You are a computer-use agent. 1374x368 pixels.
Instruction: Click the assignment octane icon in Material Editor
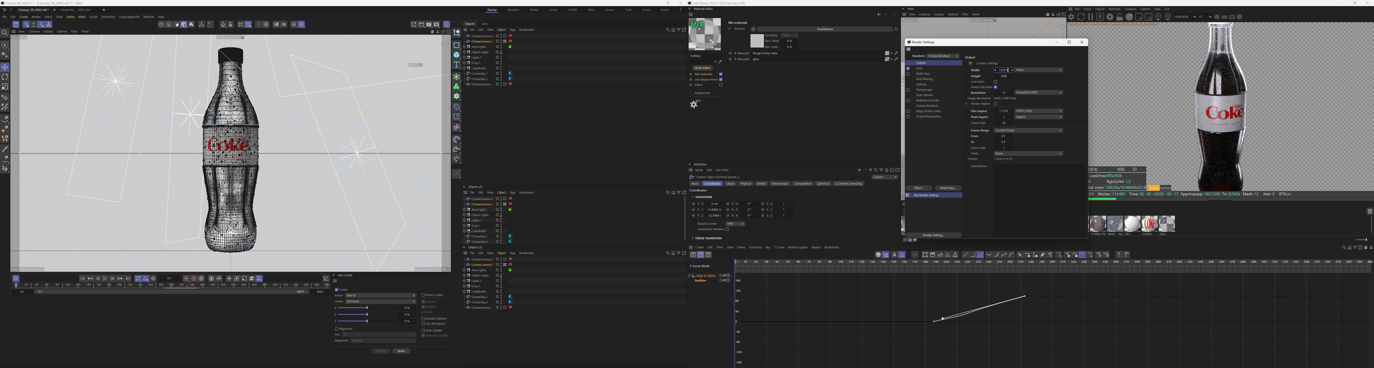coord(694,104)
